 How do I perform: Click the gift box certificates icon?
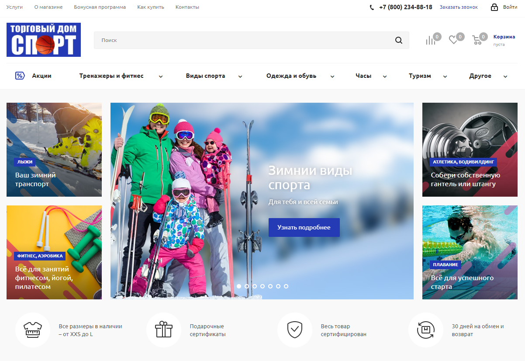164,330
